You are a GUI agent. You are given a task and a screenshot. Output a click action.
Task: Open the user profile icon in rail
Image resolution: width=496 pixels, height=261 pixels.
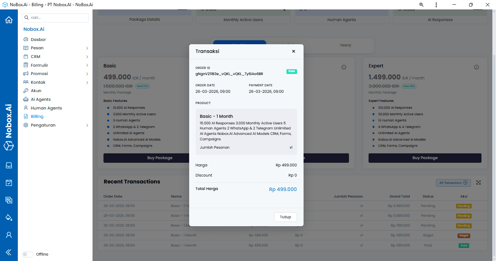9,235
